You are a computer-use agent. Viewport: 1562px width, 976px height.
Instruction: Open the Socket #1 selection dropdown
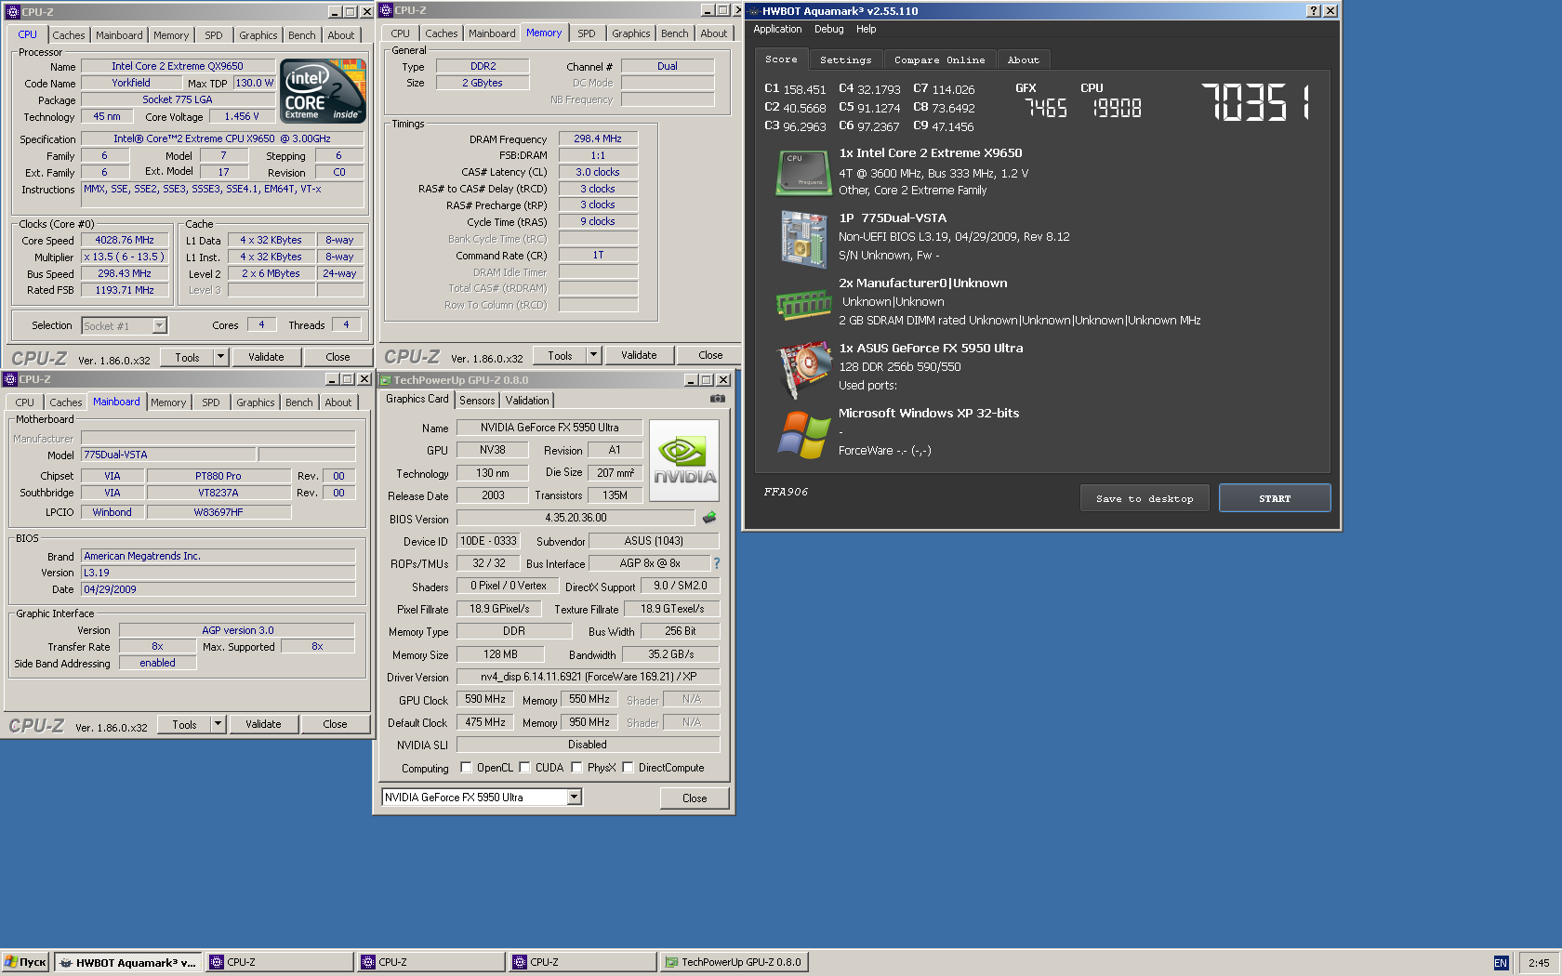(160, 325)
